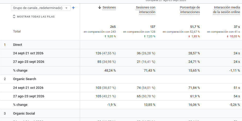This screenshot has height=121, width=242.
Task: Select the Interacción media de la sesión online header
Action: click(227, 10)
